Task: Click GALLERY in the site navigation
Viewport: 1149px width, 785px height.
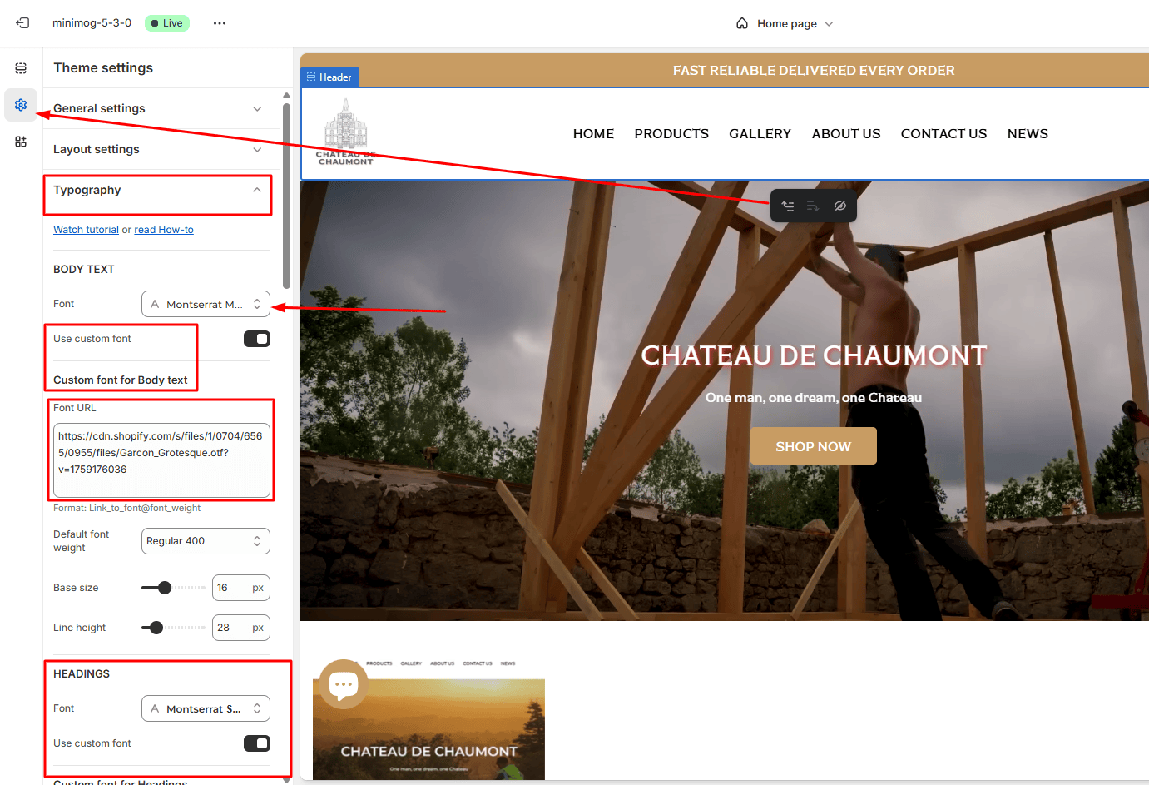Action: [x=760, y=133]
